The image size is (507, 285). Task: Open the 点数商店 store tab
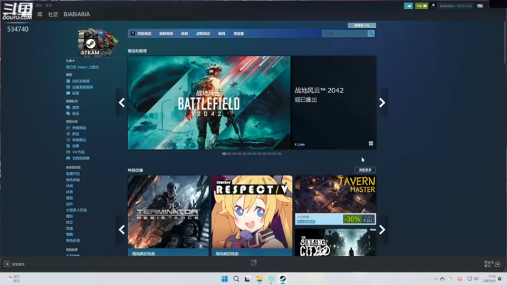(x=203, y=34)
